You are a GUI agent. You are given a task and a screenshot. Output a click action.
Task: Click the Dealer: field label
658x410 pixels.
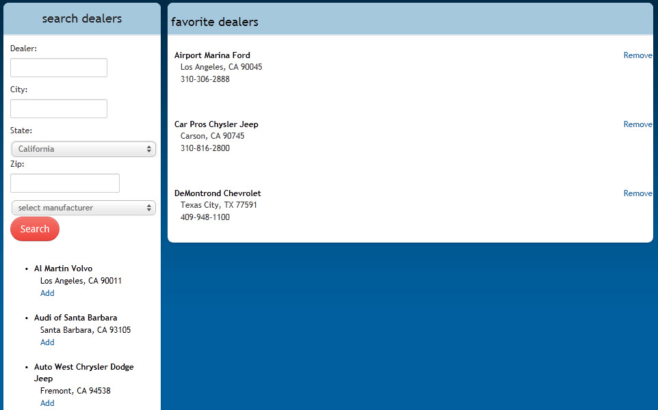[x=23, y=49]
